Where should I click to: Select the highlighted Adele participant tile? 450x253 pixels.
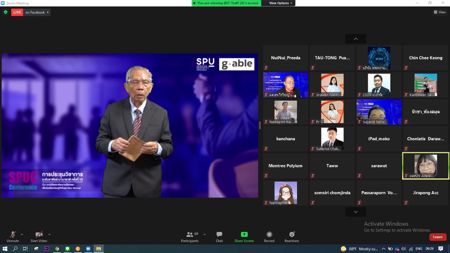(426, 166)
